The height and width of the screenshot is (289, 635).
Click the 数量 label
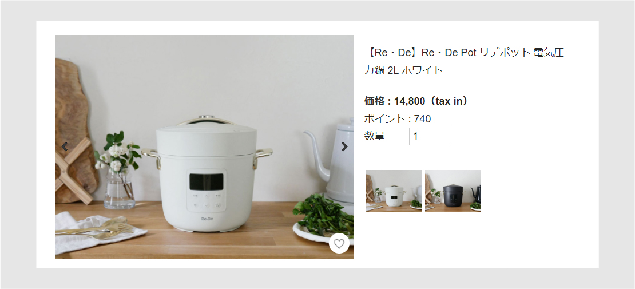(374, 136)
